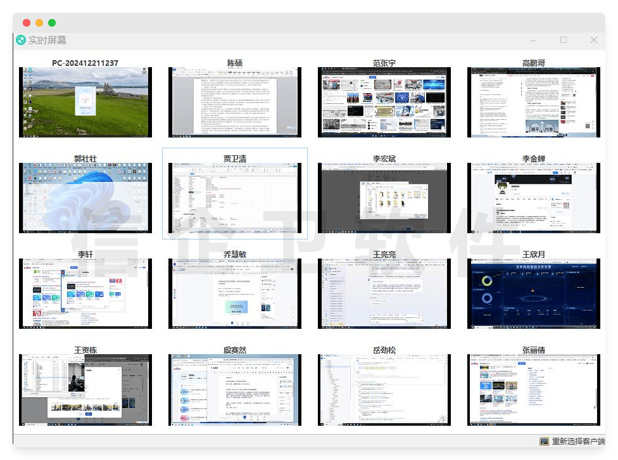
Task: Click the 重新选择客户端 button
Action: tap(578, 442)
